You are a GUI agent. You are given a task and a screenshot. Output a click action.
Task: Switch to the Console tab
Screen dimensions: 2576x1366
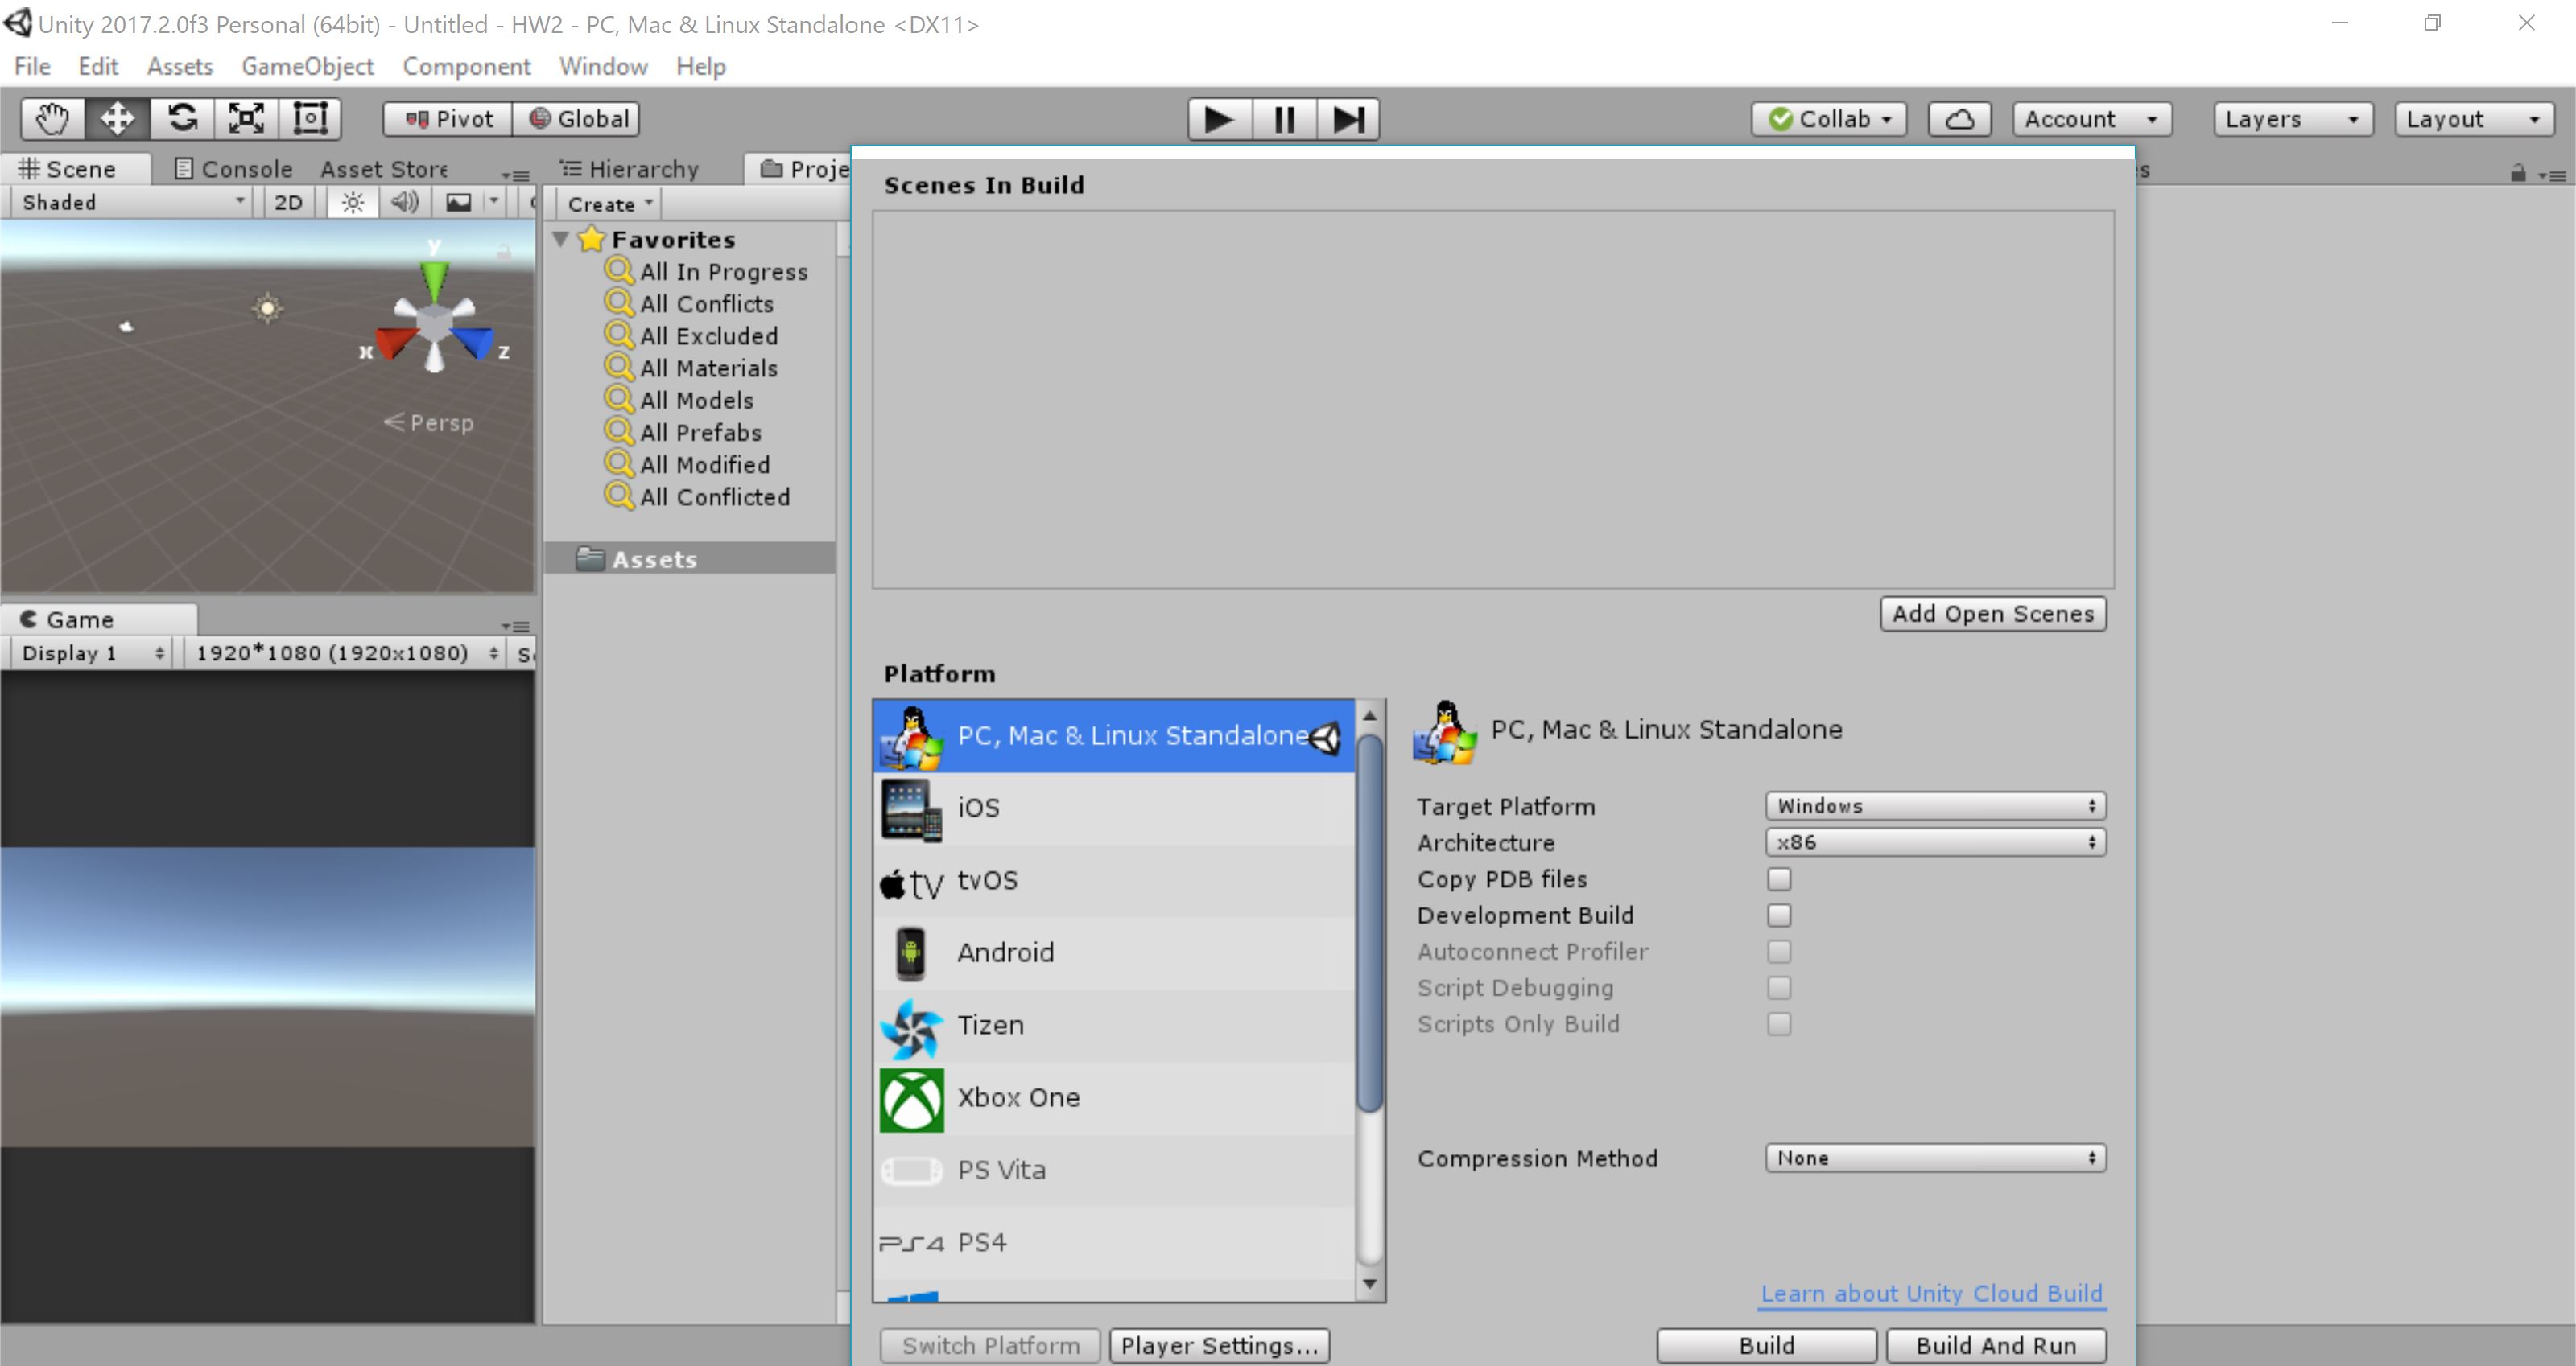(x=234, y=169)
